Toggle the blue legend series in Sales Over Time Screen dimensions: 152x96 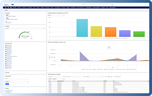pyautogui.click(x=131, y=69)
